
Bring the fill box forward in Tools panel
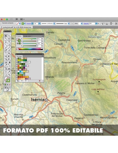click(6, 78)
